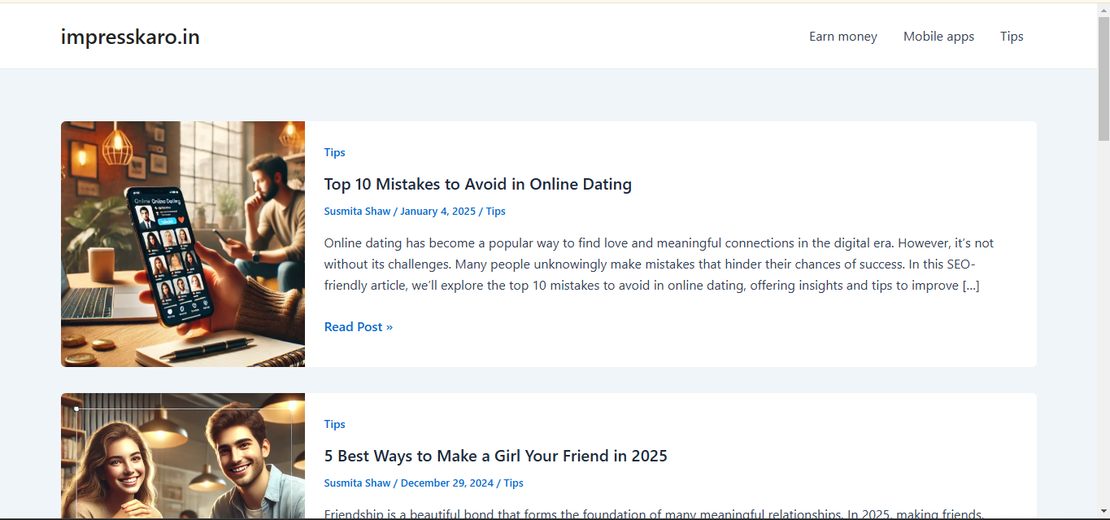
Task: Click the page's vertical scrollbar thumb
Action: (x=1103, y=77)
